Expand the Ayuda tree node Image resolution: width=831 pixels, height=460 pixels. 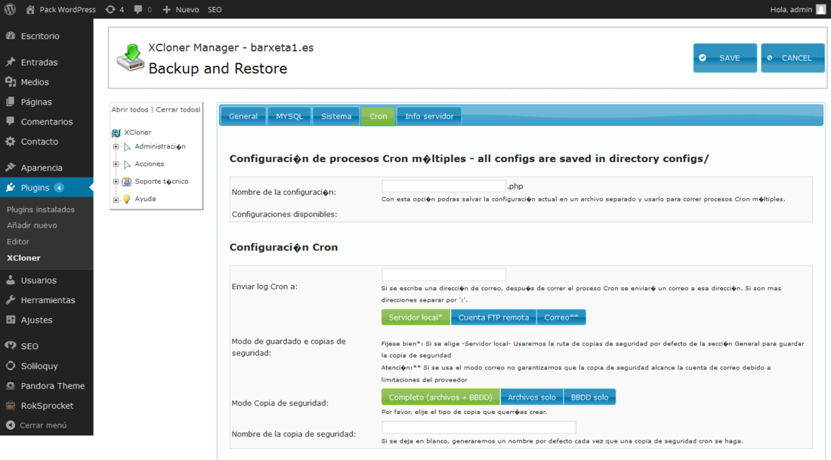[x=116, y=200]
